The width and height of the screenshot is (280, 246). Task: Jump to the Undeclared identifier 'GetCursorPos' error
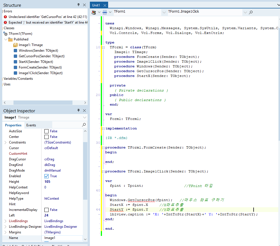click(x=45, y=17)
